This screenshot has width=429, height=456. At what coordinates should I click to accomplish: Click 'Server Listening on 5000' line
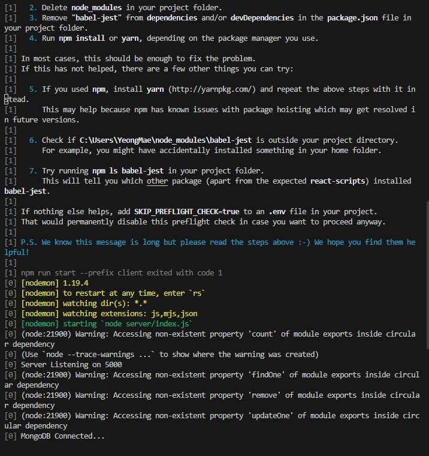coord(71,365)
